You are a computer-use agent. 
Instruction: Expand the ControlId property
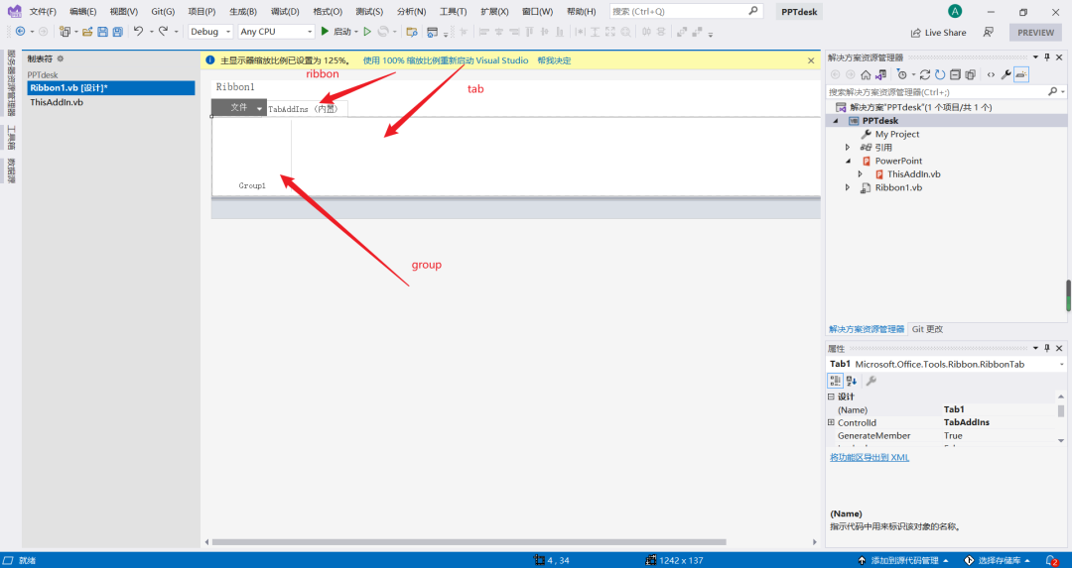tap(832, 422)
